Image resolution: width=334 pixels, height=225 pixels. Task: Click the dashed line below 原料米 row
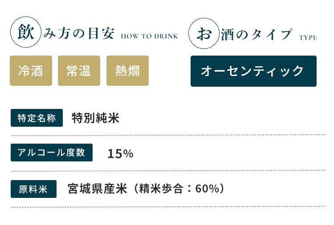(x=168, y=207)
